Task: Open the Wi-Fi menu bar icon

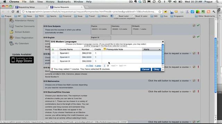Action: [170, 2]
